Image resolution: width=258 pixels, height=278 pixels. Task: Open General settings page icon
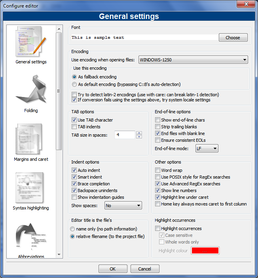click(31, 42)
